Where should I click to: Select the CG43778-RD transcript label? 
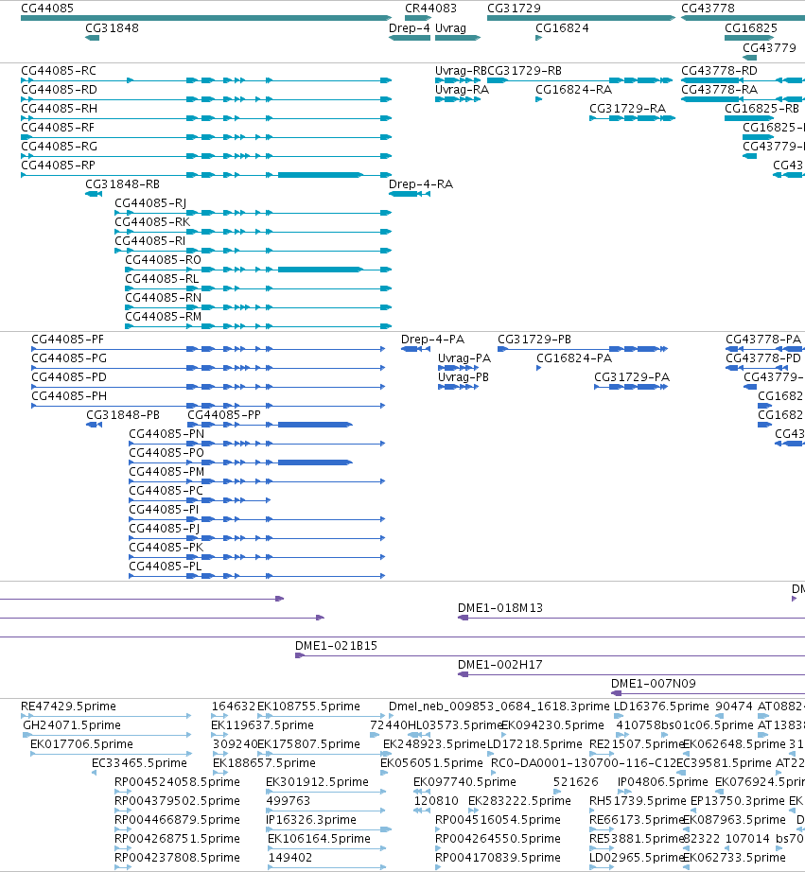[719, 71]
